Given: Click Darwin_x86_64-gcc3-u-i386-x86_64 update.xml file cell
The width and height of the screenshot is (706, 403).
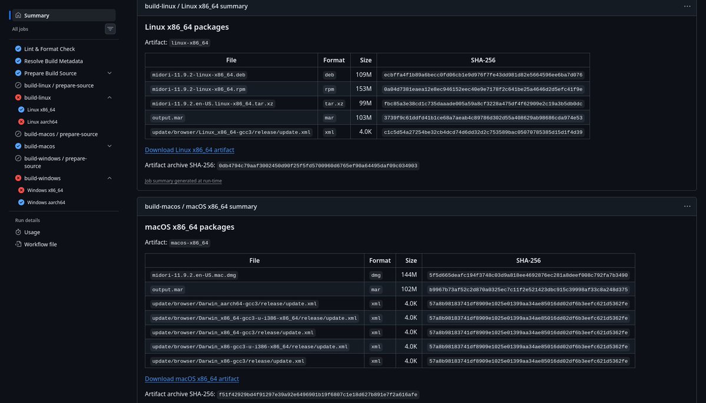Looking at the screenshot, I should tap(254, 318).
